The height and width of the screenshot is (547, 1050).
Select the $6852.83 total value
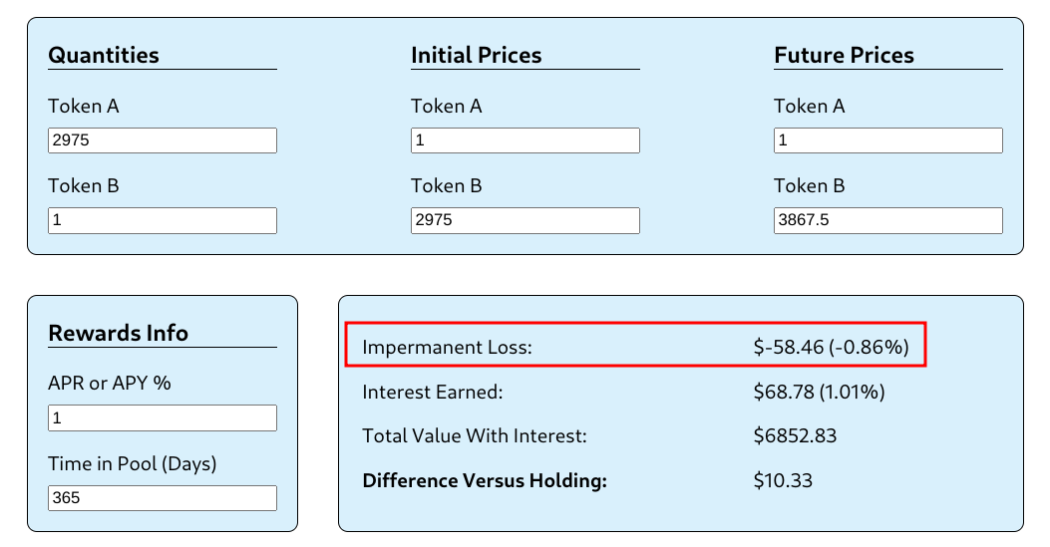[795, 436]
